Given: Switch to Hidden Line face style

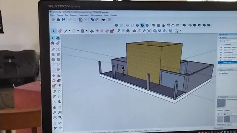Looking at the screenshot, I should point(133,25).
